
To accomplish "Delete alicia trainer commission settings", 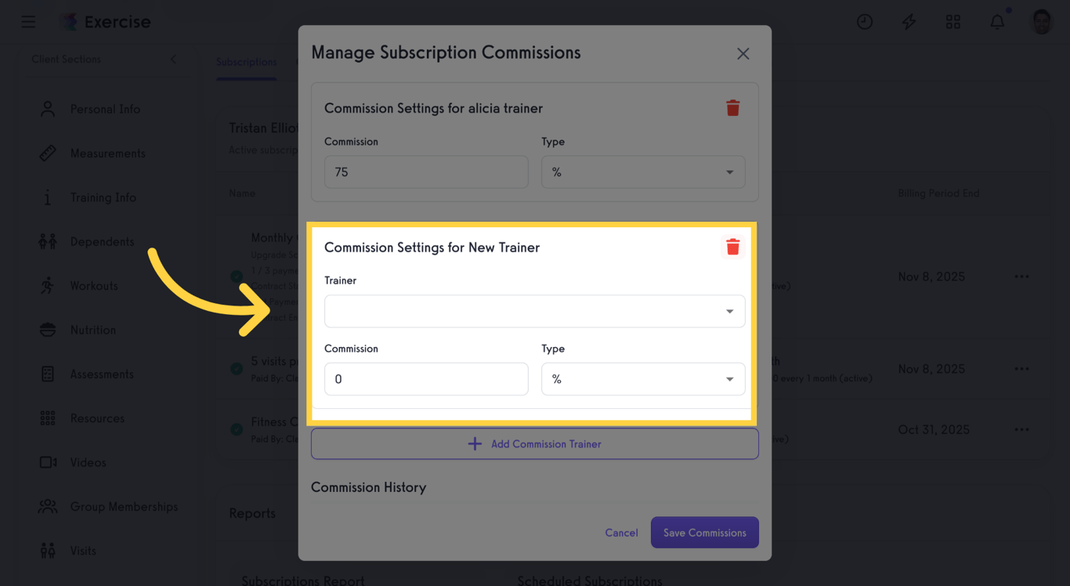I will [x=732, y=108].
